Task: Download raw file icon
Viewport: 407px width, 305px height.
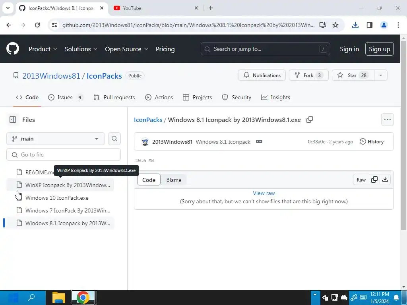Action: [385, 180]
